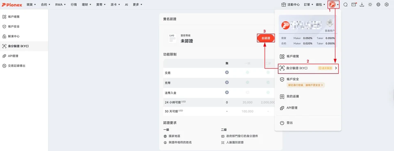
Task: Choose 登出 label in the profile dropdown
Action: (x=289, y=123)
